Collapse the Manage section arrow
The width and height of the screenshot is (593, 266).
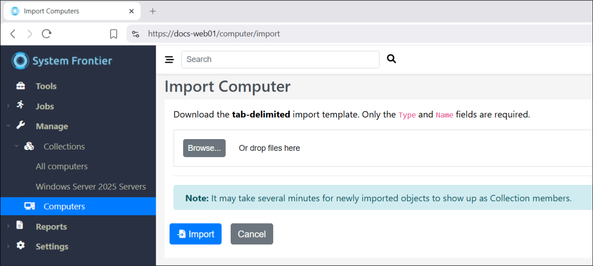tap(8, 126)
